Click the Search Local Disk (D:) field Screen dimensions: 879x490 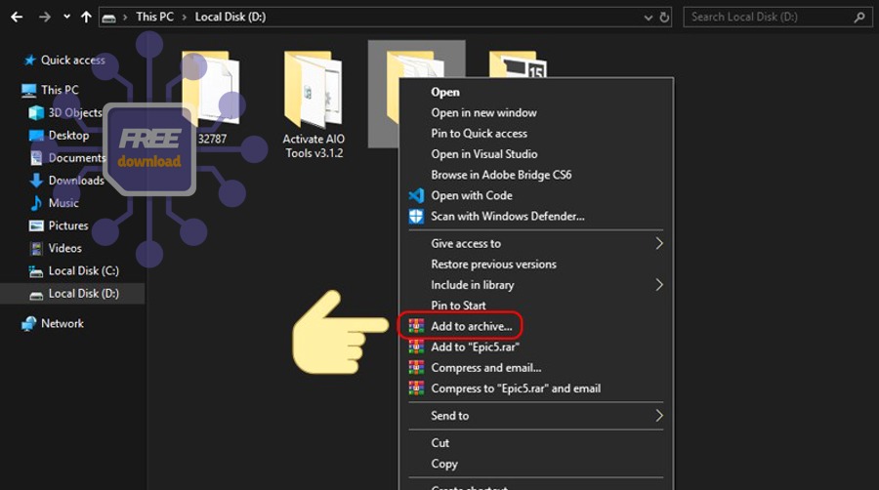point(772,17)
